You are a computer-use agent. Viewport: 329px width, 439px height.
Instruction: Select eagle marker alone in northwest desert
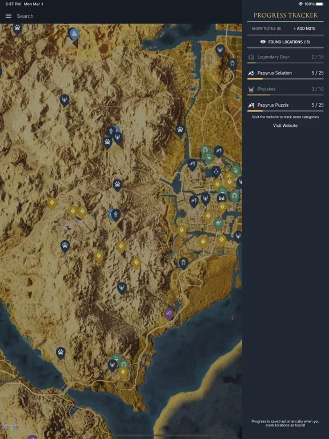(x=65, y=100)
